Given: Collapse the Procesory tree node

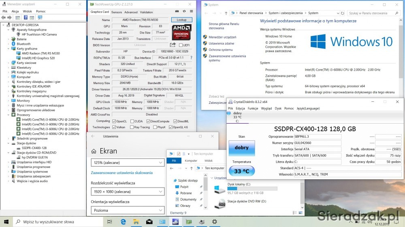Looking at the screenshot, I should tap(8, 115).
